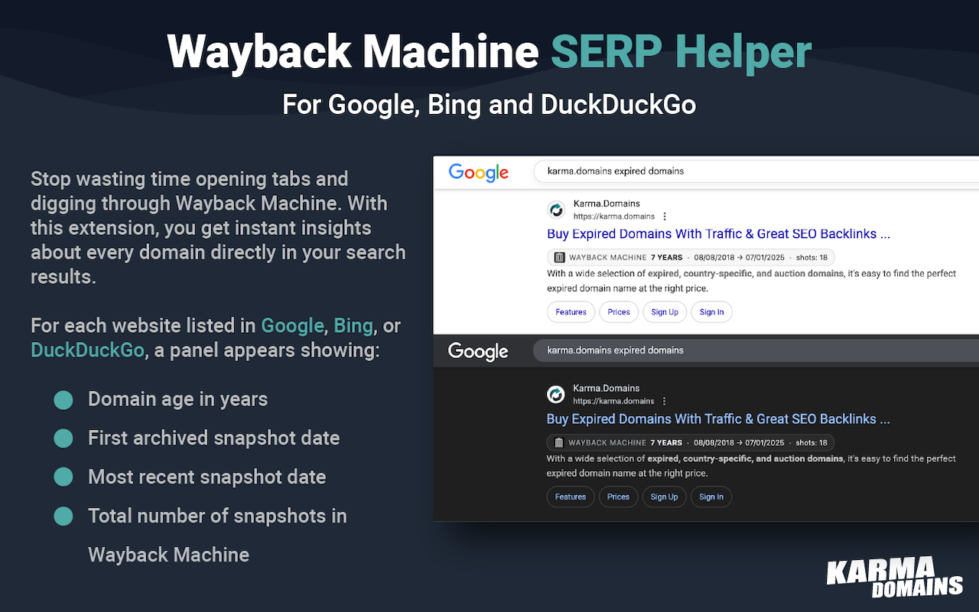Click the Features sitelink in the light result
The width and height of the screenshot is (979, 612).
click(x=571, y=312)
